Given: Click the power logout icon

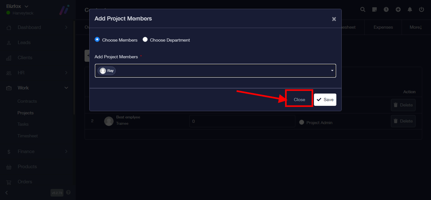Looking at the screenshot, I should [422, 9].
